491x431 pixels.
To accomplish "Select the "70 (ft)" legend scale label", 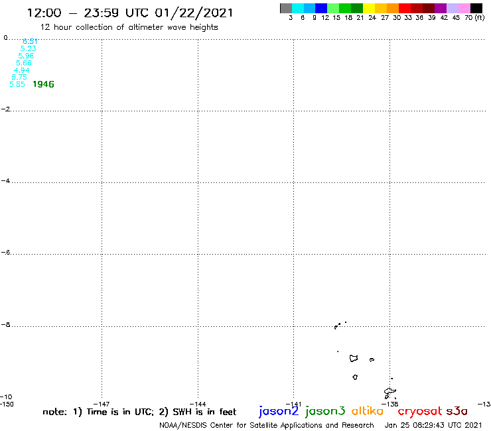I will click(x=474, y=17).
